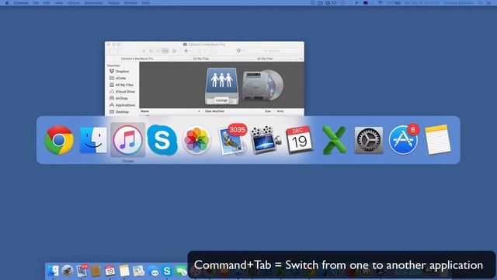Switch Finder to column view
497x280 pixels.
[x=158, y=51]
